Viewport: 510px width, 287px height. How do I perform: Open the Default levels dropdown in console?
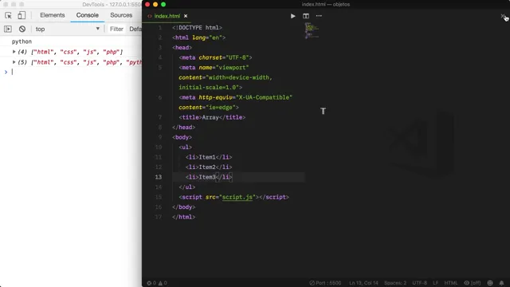coord(135,29)
